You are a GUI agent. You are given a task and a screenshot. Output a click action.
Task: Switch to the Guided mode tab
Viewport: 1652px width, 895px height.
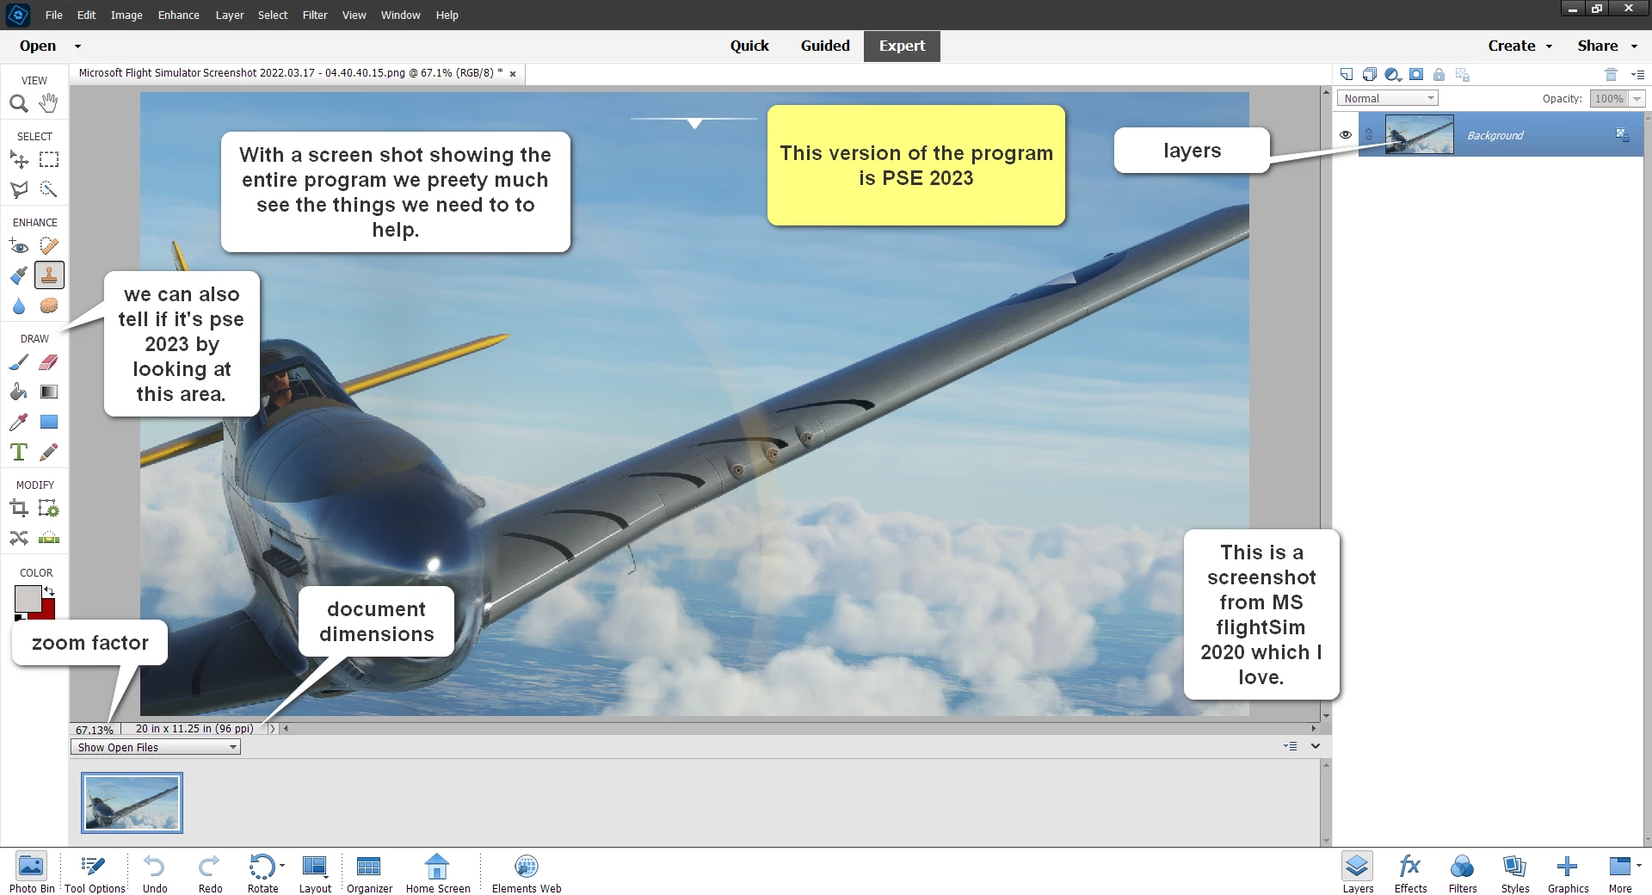coord(825,46)
